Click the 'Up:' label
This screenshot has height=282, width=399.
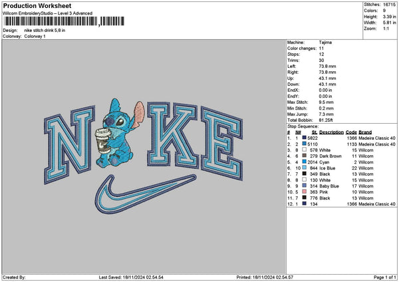[291, 78]
